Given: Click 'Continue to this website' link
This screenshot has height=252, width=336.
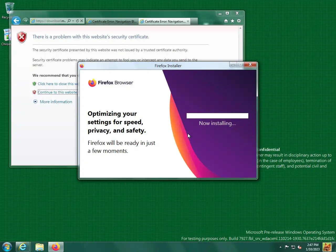Looking at the screenshot, I should click(57, 92).
